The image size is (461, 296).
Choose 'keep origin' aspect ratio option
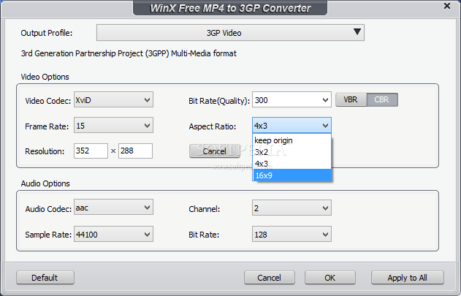pyautogui.click(x=292, y=140)
